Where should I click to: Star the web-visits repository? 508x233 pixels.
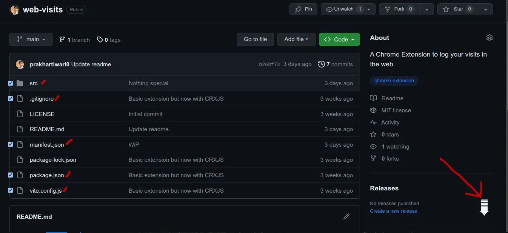click(457, 9)
